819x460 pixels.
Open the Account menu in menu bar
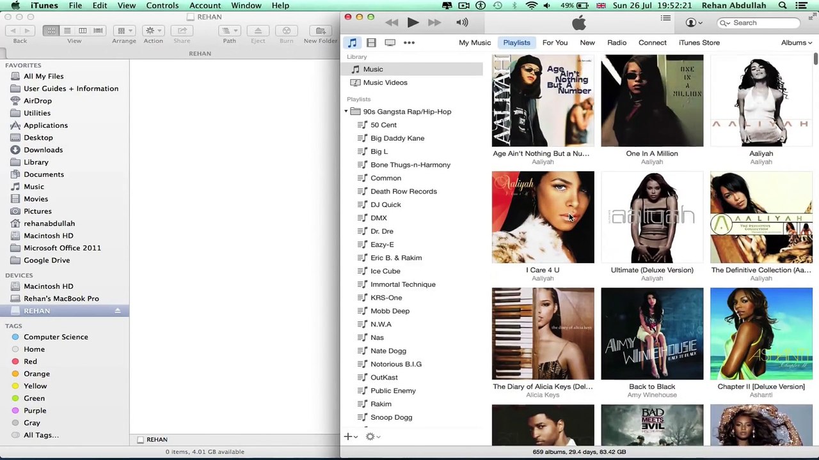(x=205, y=6)
